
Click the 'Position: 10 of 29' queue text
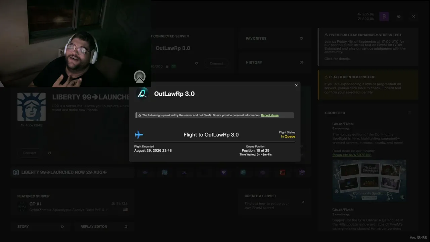[256, 151]
